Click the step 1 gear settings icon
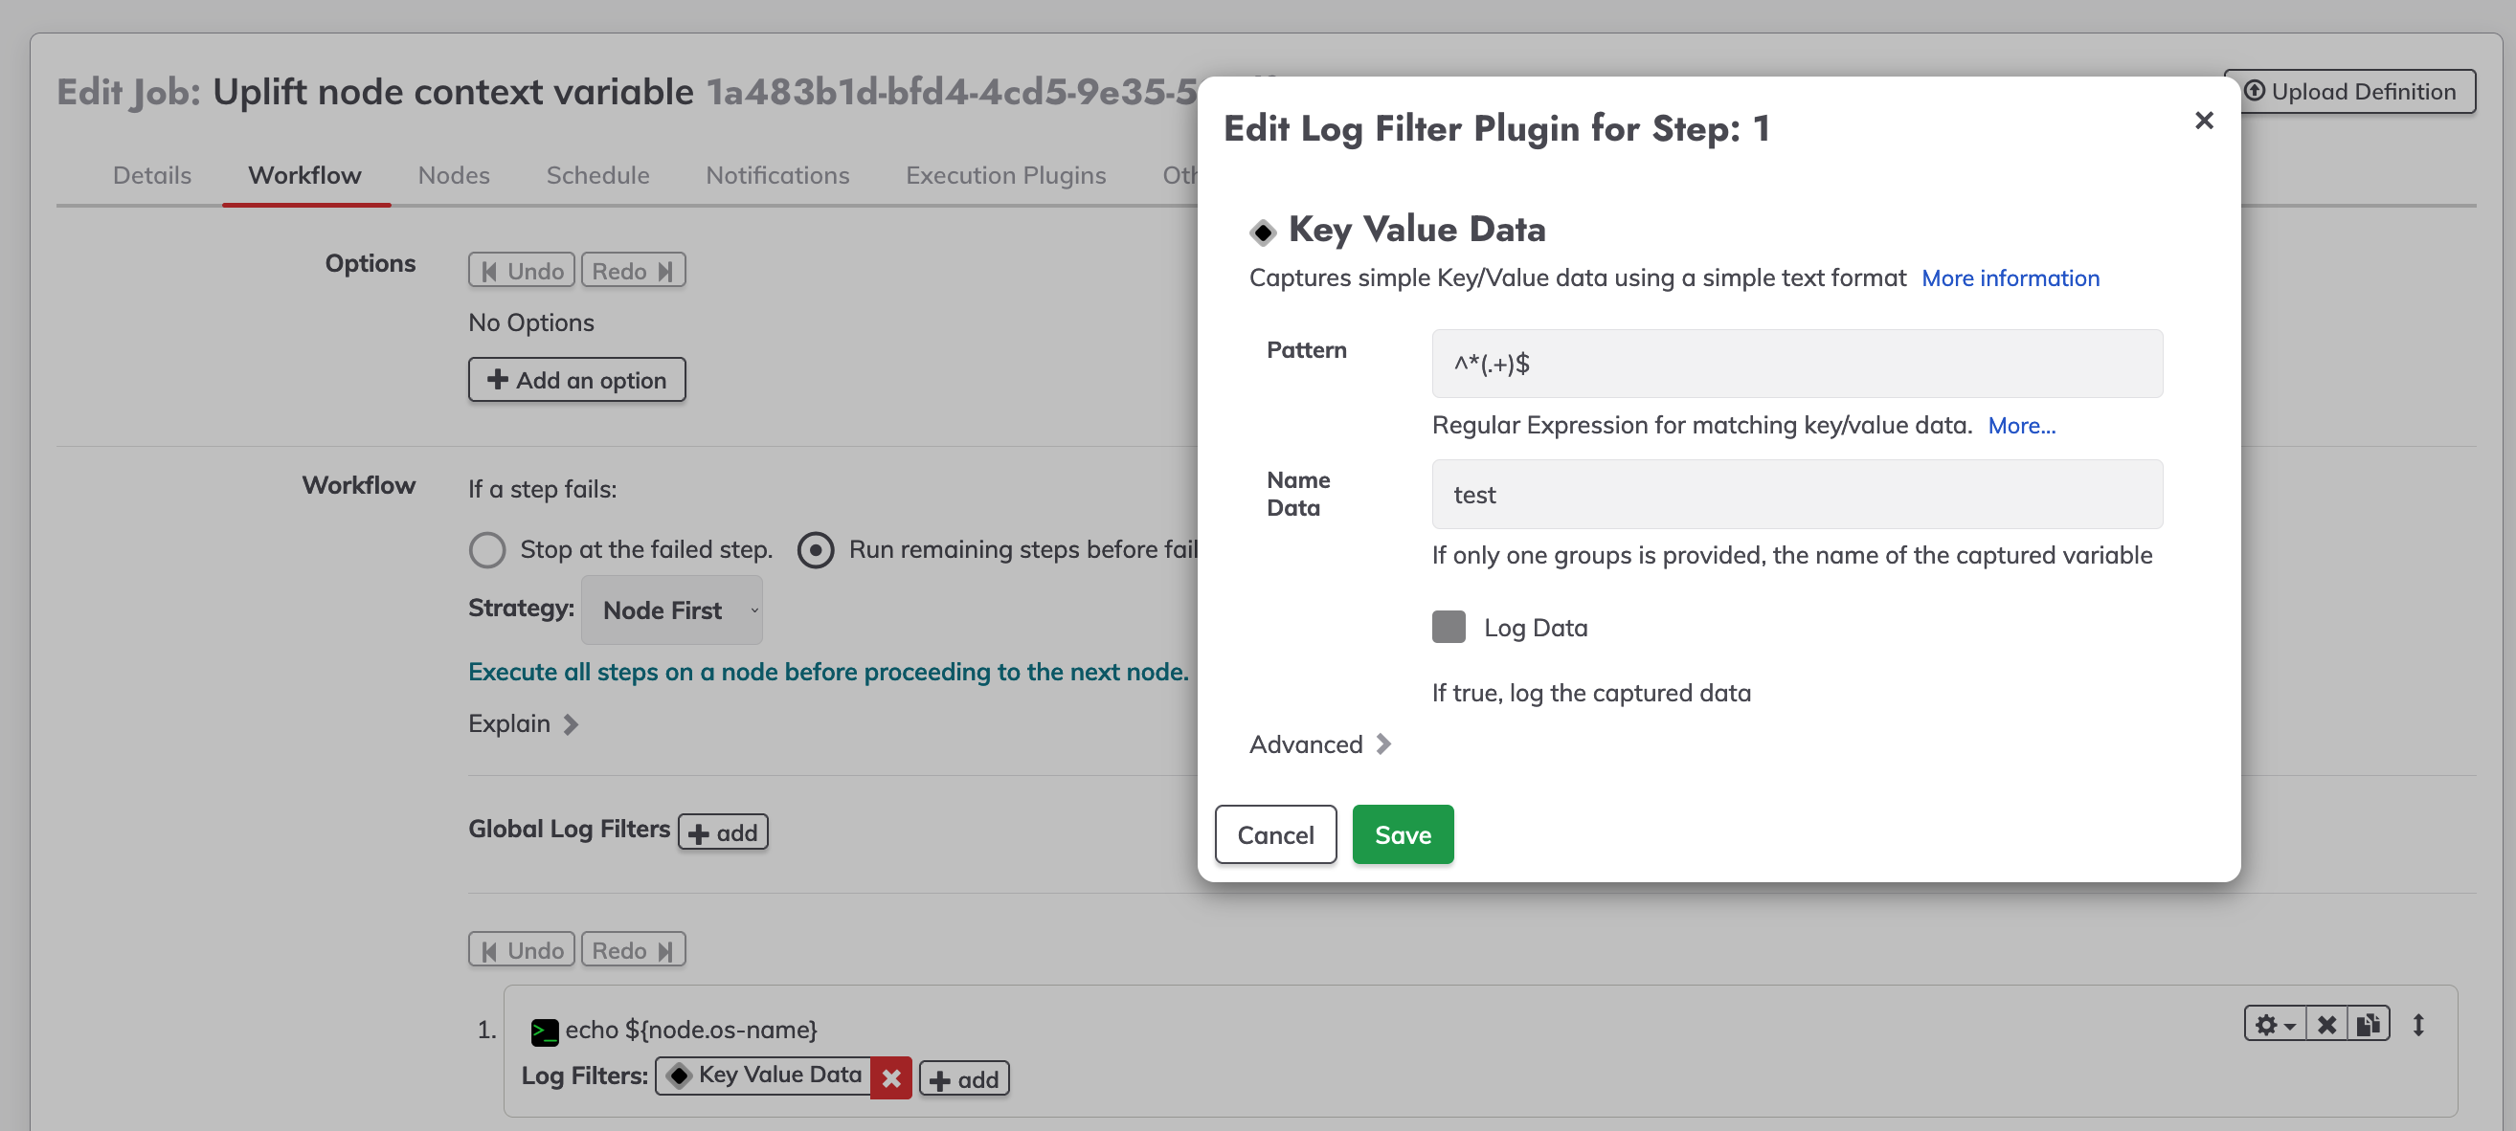 tap(2275, 1024)
